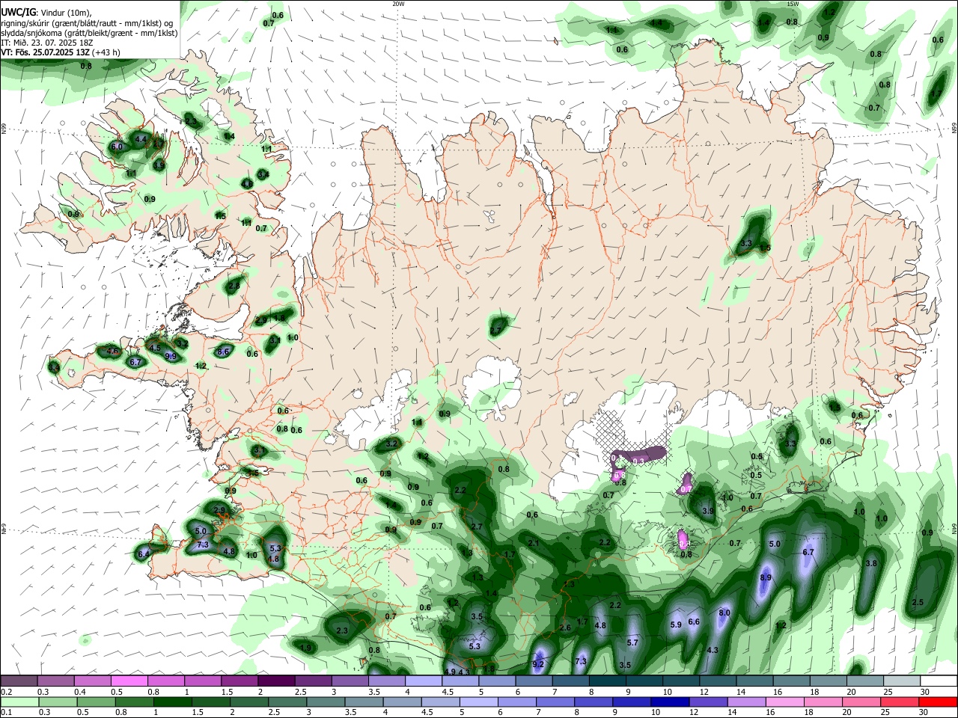This screenshot has height=718, width=958.
Task: Click the palest green swatch at 0.1 on the rain scale
Action: (x=19, y=702)
